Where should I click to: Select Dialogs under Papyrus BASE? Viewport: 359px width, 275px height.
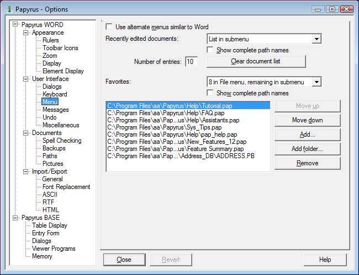click(x=41, y=241)
